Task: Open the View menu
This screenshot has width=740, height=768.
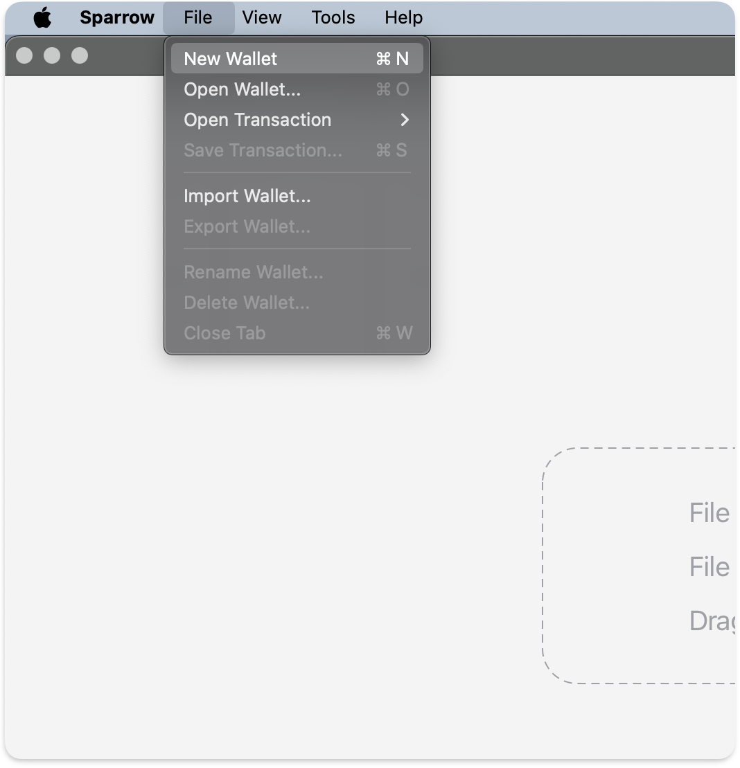Action: point(261,18)
